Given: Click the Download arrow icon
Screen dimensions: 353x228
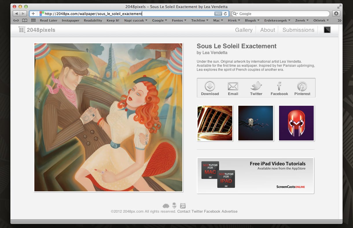Looking at the screenshot, I should pos(210,86).
